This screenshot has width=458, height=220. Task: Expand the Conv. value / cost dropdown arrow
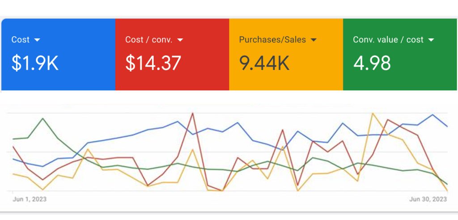(x=431, y=40)
